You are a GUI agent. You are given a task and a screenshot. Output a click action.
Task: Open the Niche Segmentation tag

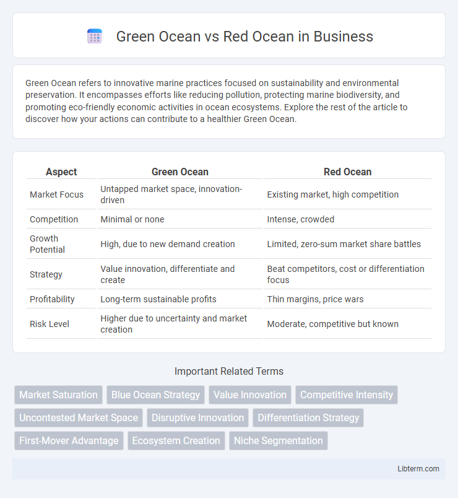[279, 440]
